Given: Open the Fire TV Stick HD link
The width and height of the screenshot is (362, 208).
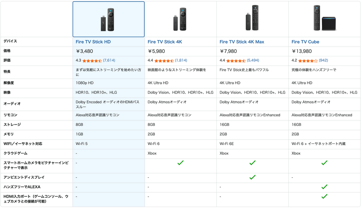Looking at the screenshot, I should [x=93, y=42].
